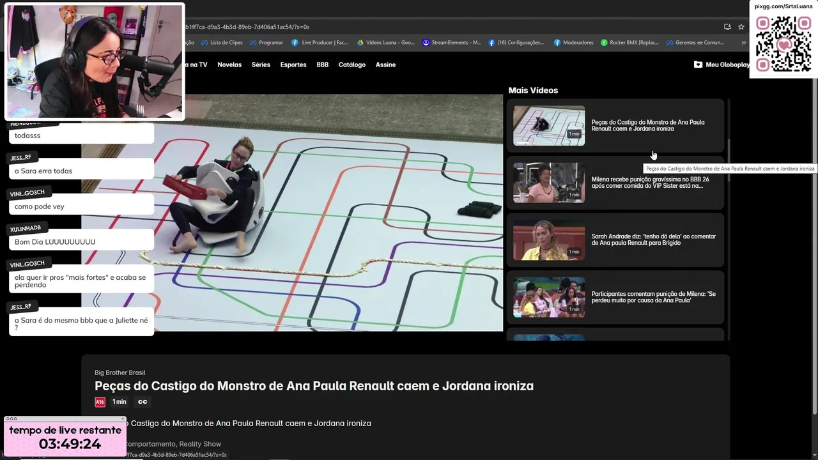The width and height of the screenshot is (818, 460).
Task: Open the StreamElements bookmark
Action: coord(452,43)
